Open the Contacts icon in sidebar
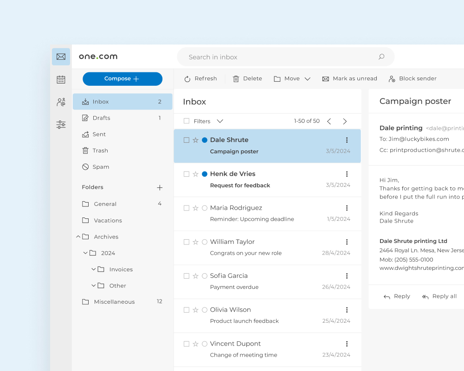 point(61,102)
